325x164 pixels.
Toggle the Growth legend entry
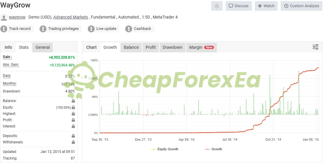(214, 149)
